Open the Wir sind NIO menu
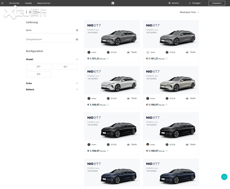 tap(14, 3)
